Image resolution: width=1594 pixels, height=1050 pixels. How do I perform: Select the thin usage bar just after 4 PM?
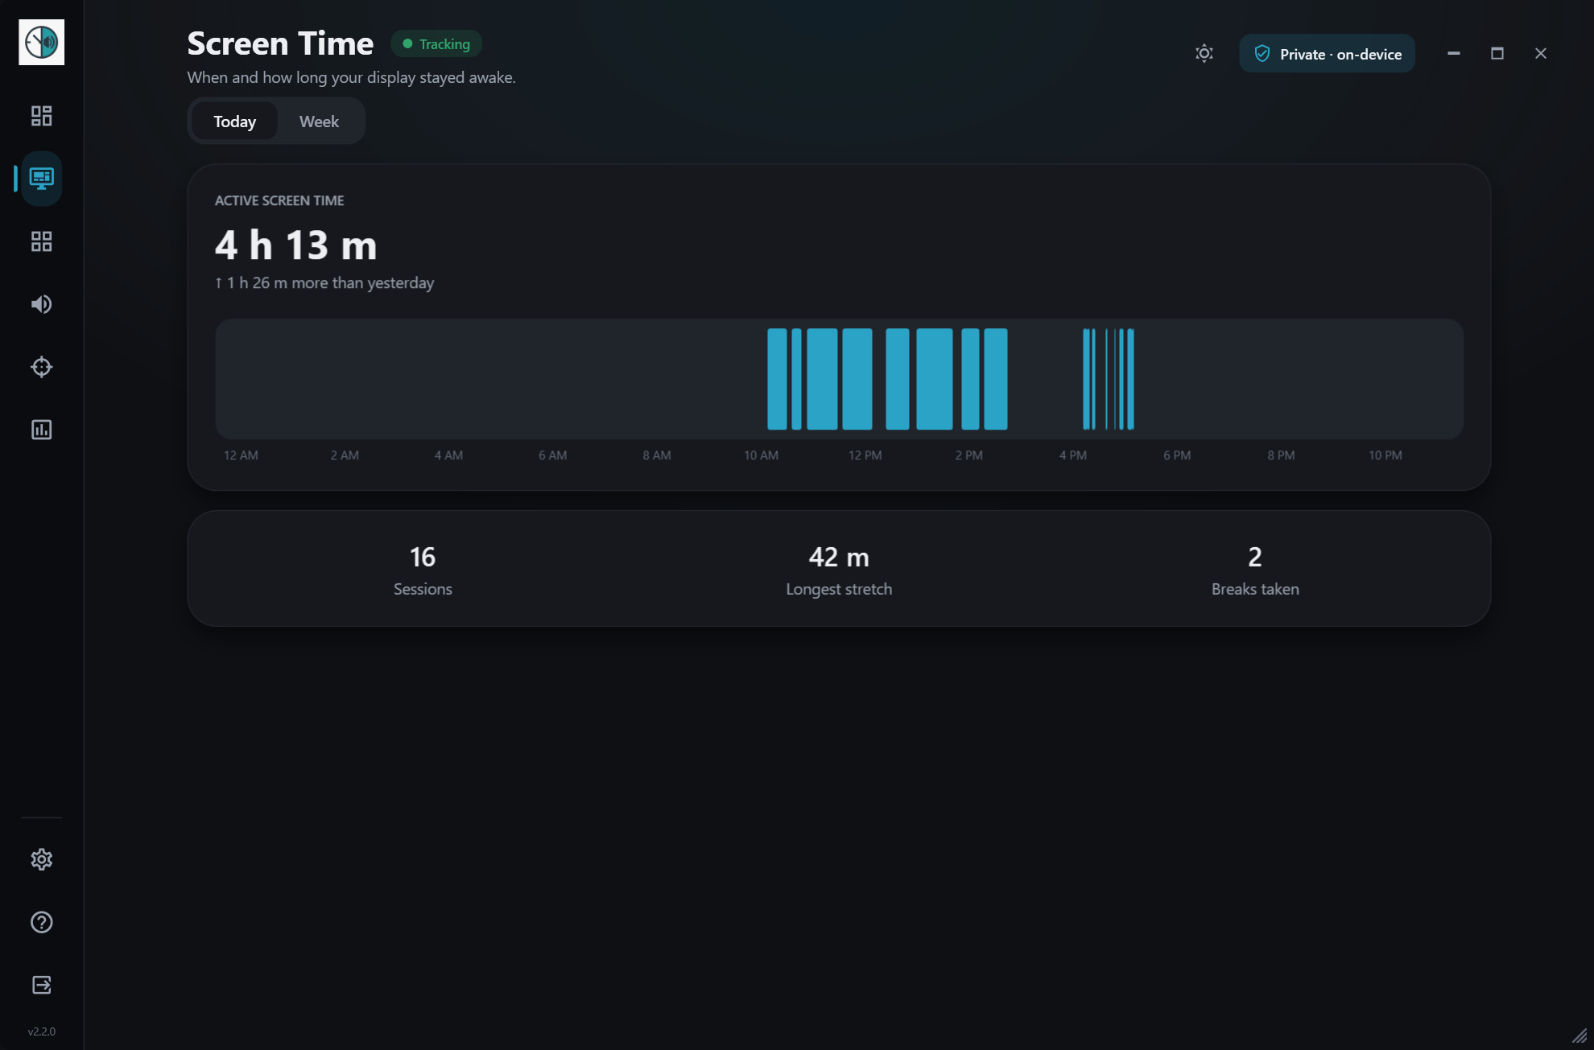[1085, 379]
